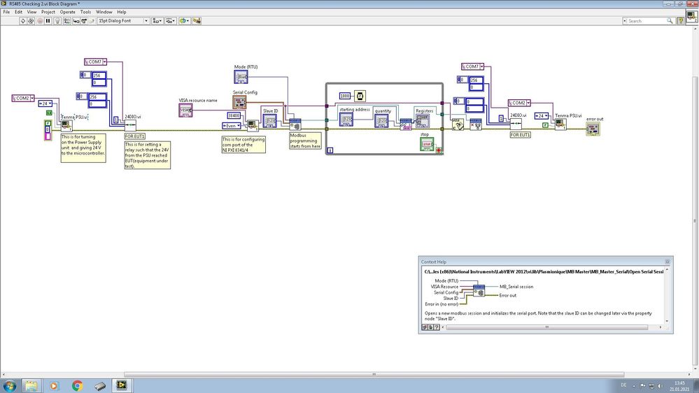
Task: Toggle Retain Wire Values button
Action: (66, 21)
